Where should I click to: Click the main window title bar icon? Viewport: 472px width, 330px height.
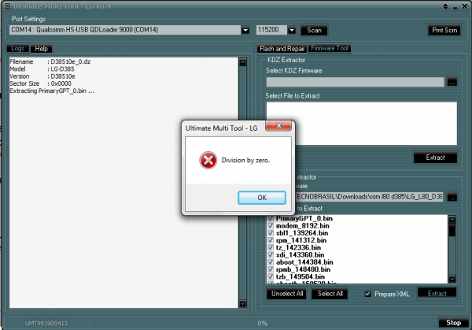tap(8, 6)
